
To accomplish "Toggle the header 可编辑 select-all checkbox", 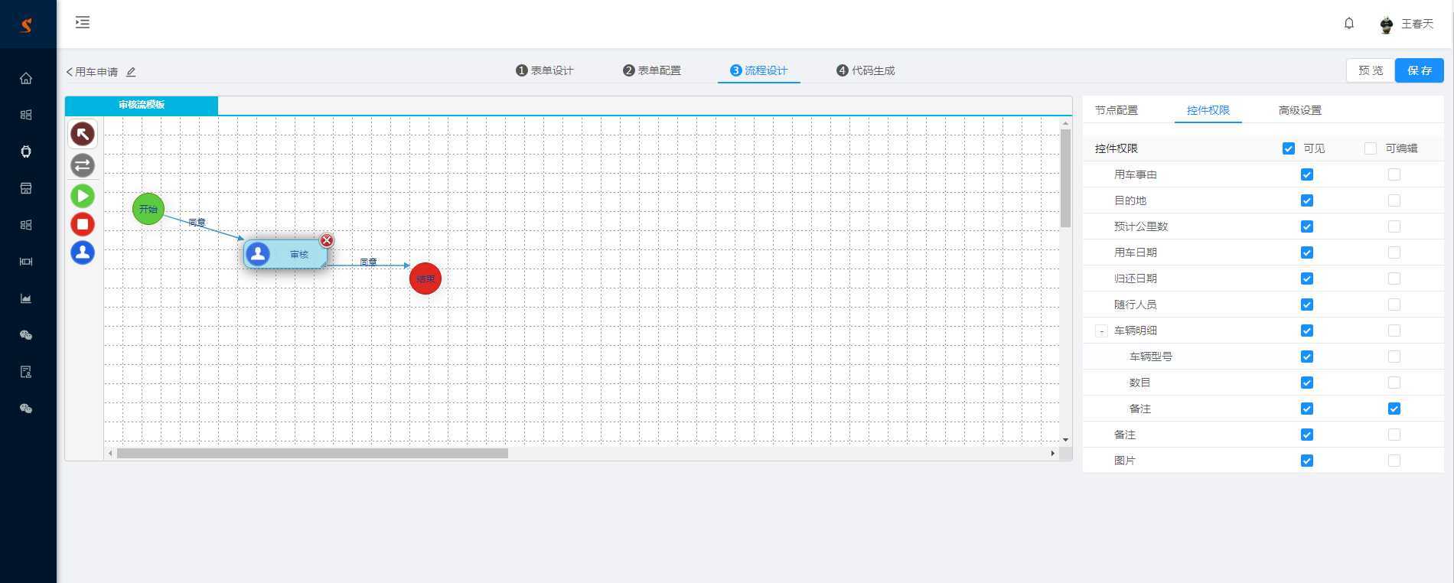I will (1371, 148).
